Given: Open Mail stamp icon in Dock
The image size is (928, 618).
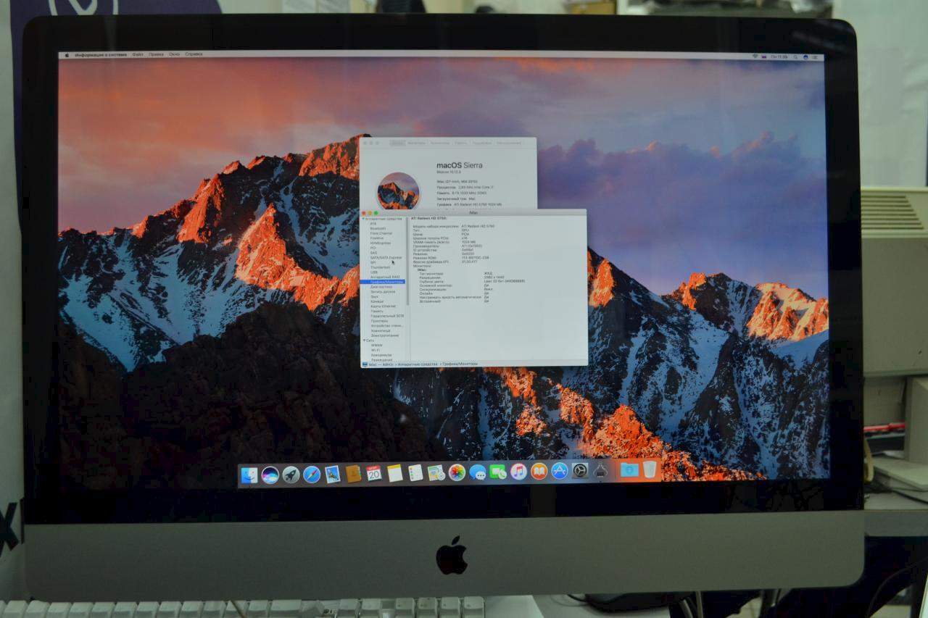Looking at the screenshot, I should tap(333, 475).
